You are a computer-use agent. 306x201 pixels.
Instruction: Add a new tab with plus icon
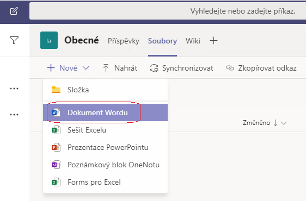coord(213,41)
